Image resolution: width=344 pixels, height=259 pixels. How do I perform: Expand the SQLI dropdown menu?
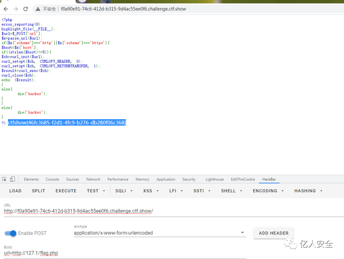tap(124, 191)
